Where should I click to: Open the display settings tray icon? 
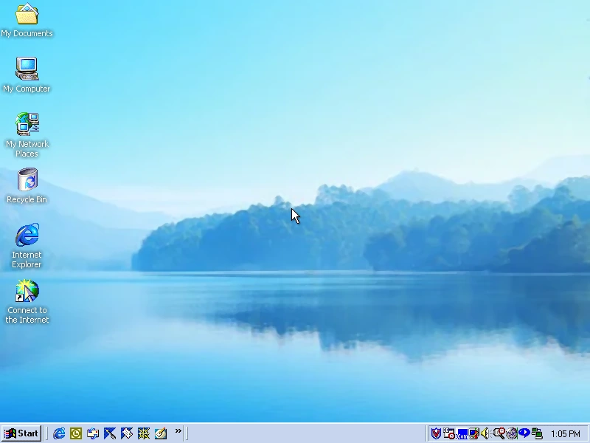pos(473,433)
